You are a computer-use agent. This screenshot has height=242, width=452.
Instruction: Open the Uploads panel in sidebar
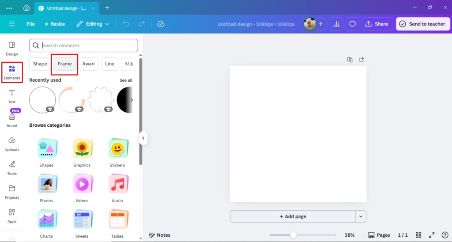12,144
